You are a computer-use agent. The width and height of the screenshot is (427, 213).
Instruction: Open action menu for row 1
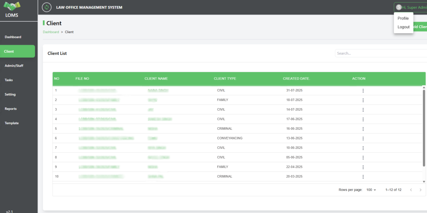(363, 91)
